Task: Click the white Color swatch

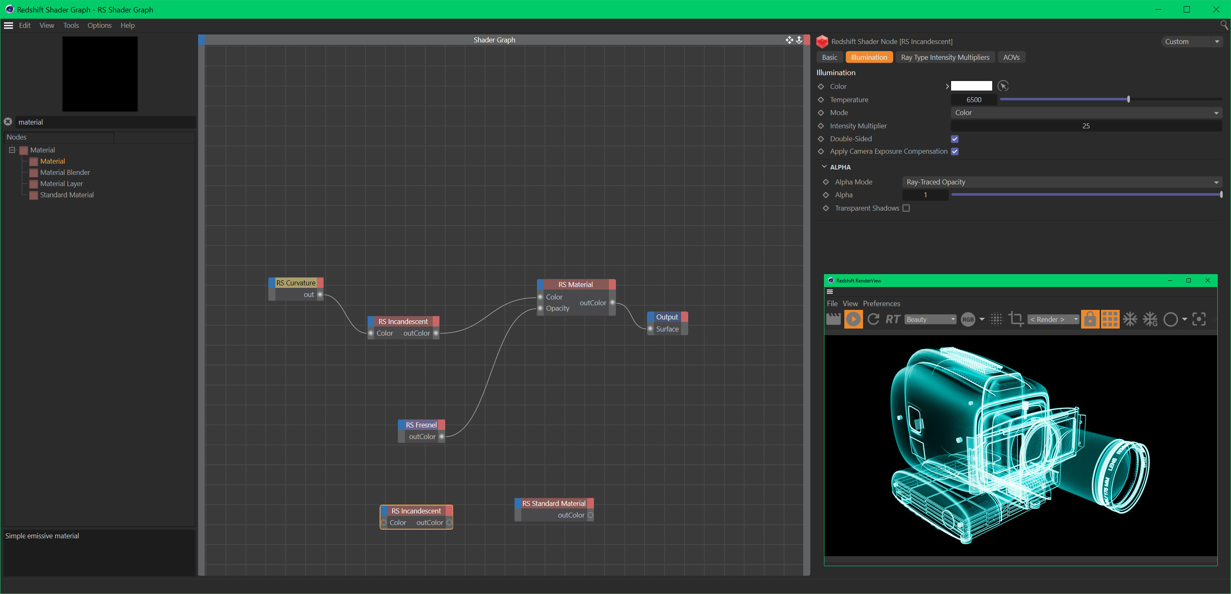Action: 971,86
